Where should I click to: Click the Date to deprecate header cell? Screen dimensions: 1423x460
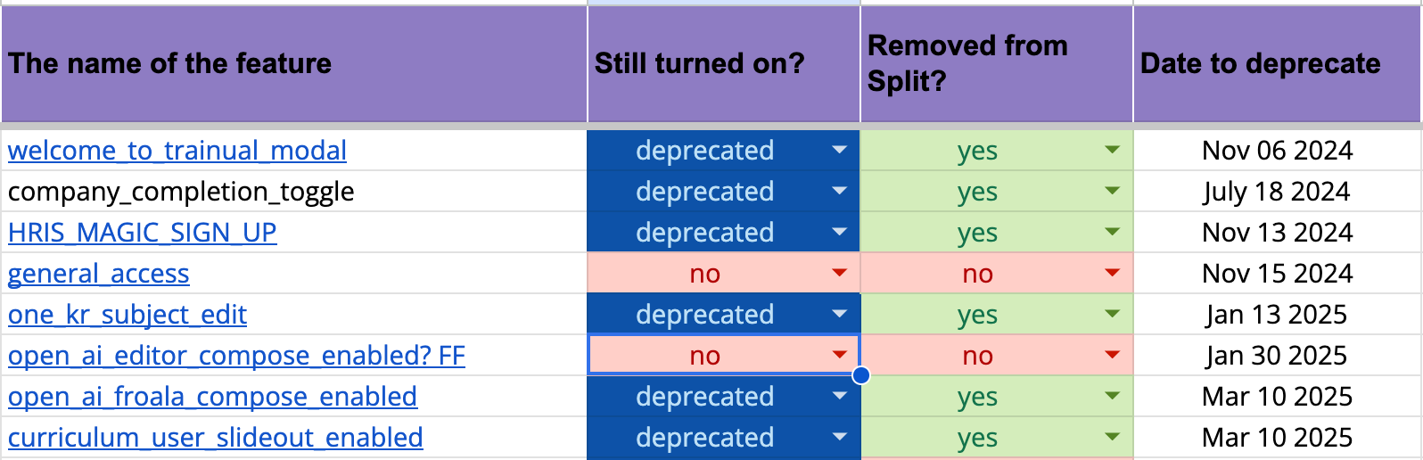coord(1277,63)
